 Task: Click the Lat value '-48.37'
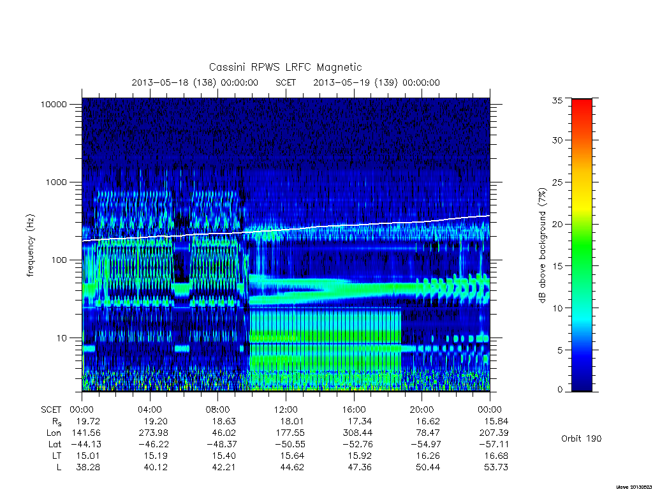pos(222,444)
